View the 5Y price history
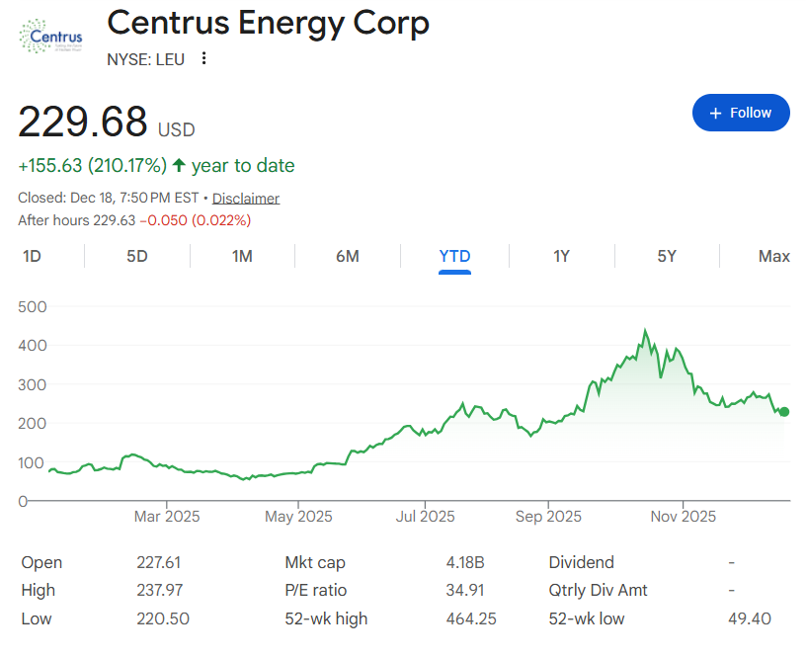Viewport: 806px width, 658px height. tap(667, 257)
